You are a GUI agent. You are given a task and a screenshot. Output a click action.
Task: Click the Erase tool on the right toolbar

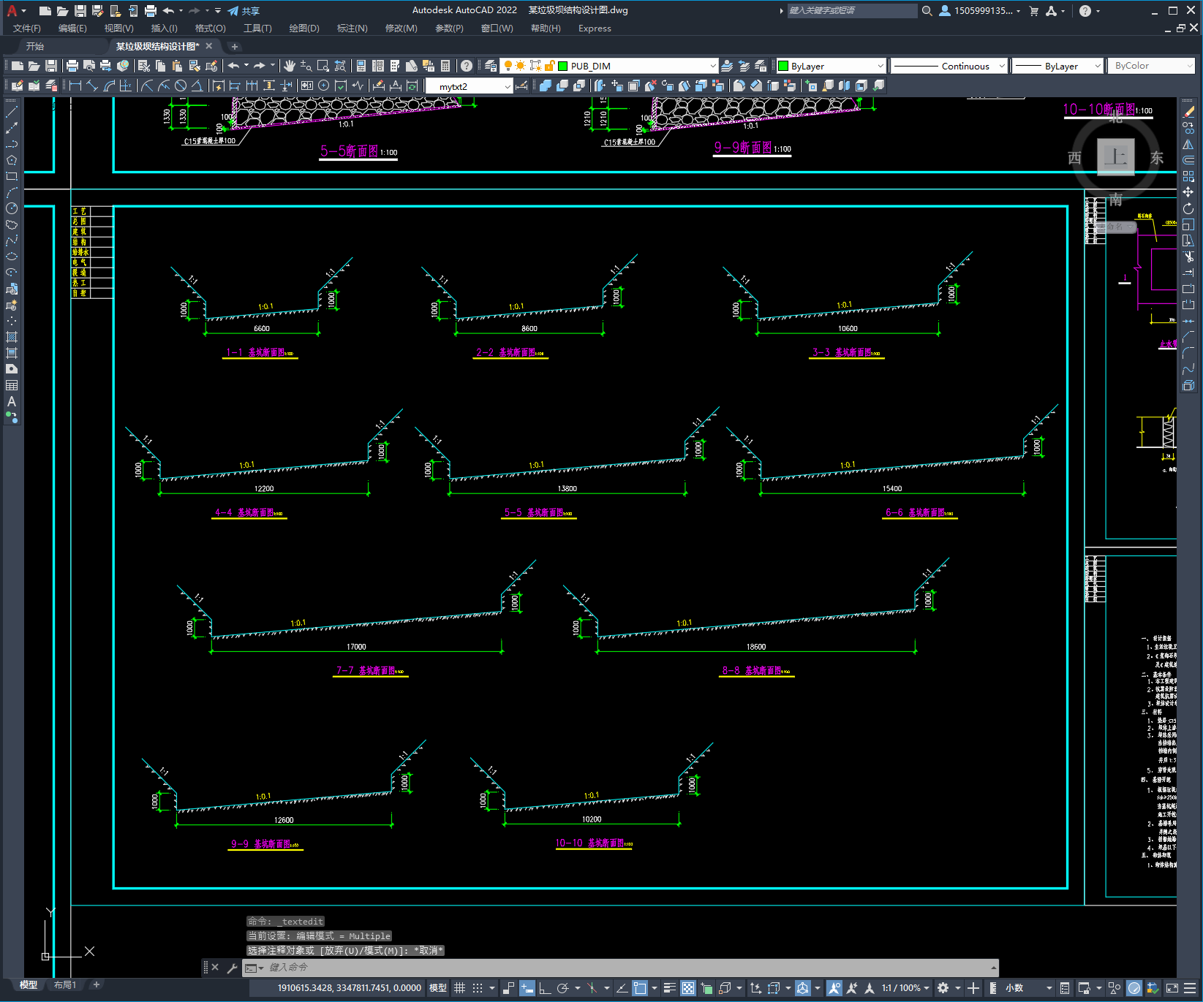tap(1188, 112)
